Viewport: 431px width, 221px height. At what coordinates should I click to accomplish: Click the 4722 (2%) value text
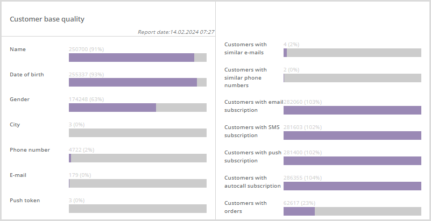point(81,149)
